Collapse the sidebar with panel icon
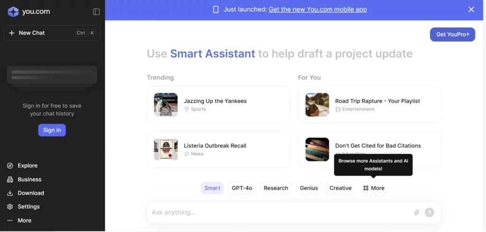The image size is (486, 232). (x=96, y=12)
